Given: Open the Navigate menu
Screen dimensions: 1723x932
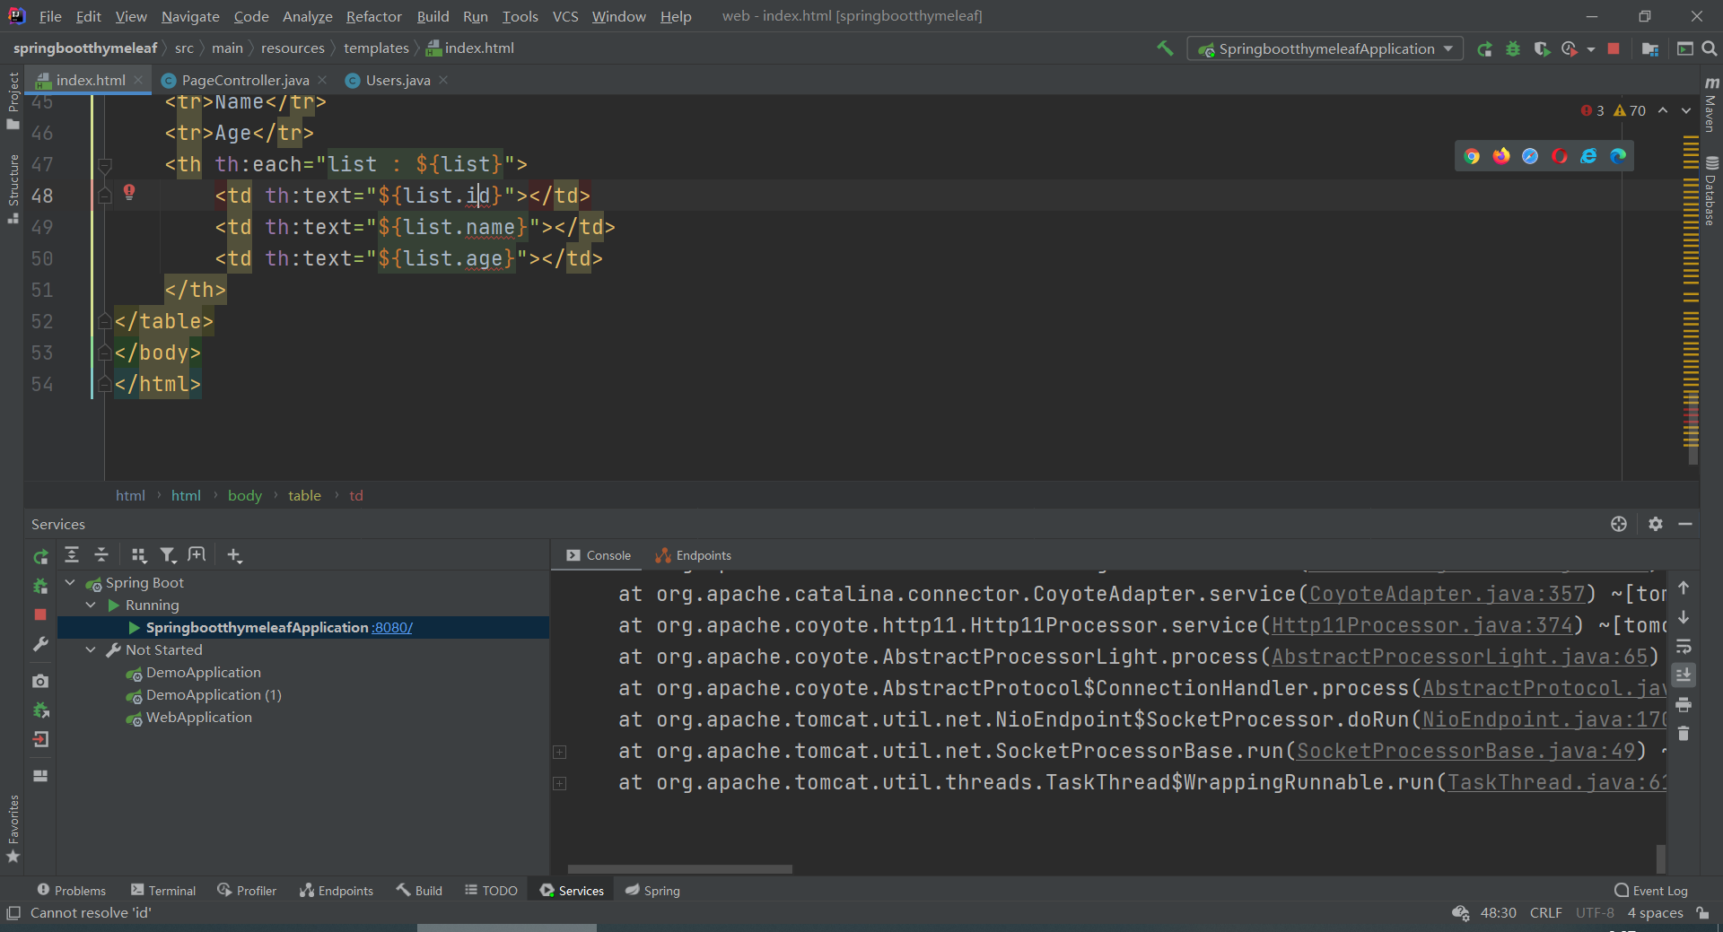Looking at the screenshot, I should pos(190,16).
